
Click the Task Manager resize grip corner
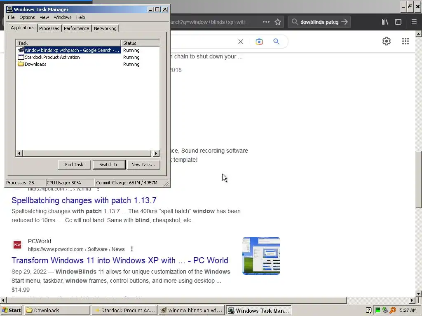click(x=167, y=184)
